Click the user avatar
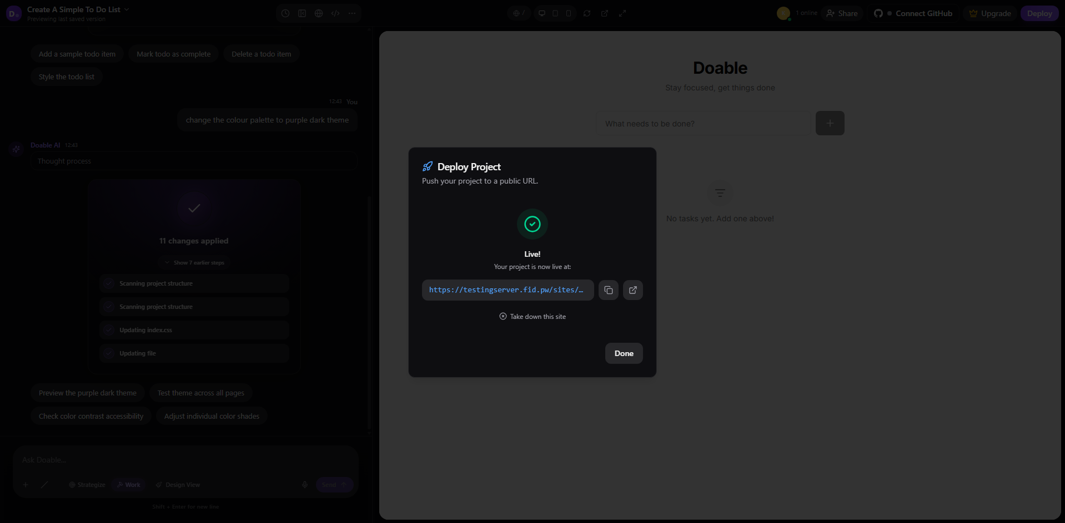1065x523 pixels. [x=783, y=13]
